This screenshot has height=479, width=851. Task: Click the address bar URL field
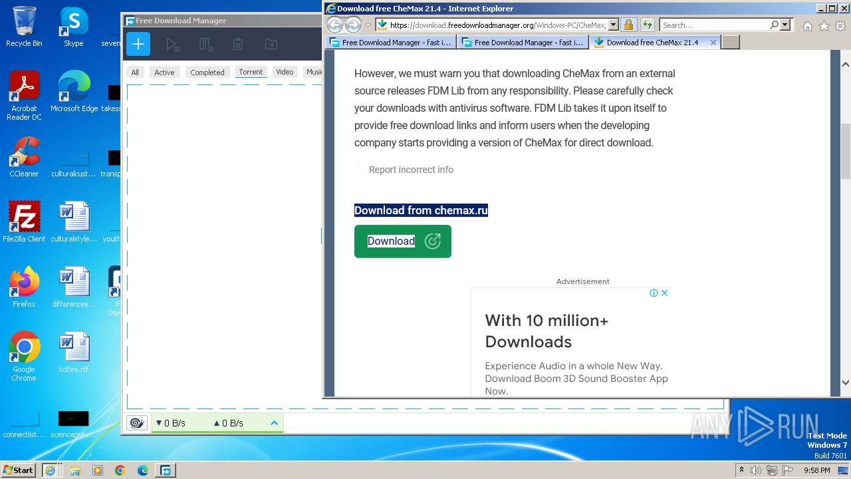coord(497,25)
